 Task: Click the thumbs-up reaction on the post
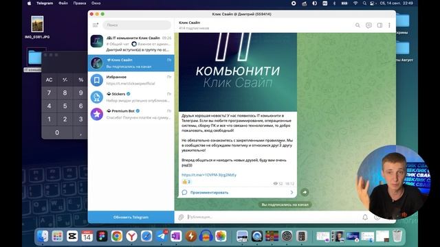coord(186,182)
